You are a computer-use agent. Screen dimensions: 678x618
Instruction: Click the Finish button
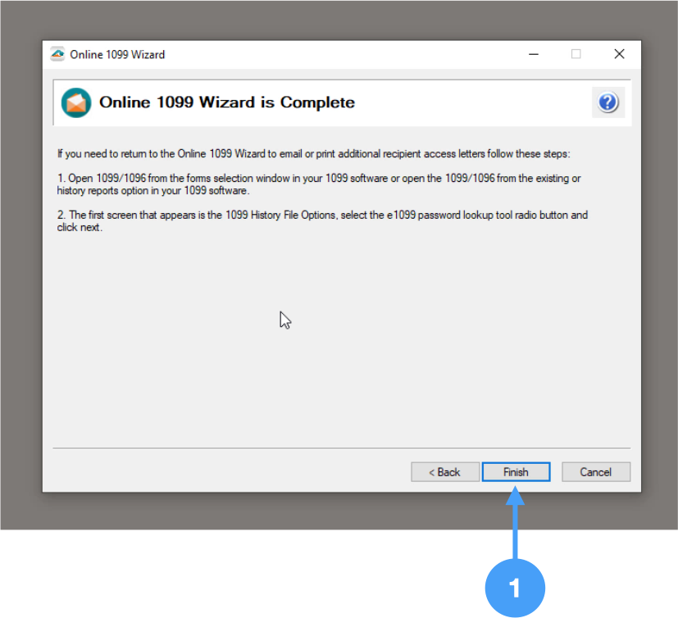click(516, 471)
